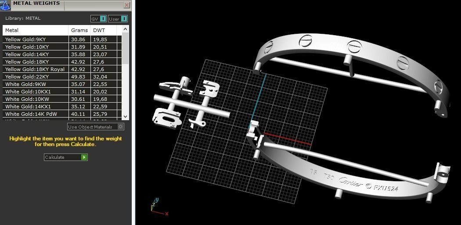Select the White Gold:14K PdW row

tap(62, 114)
